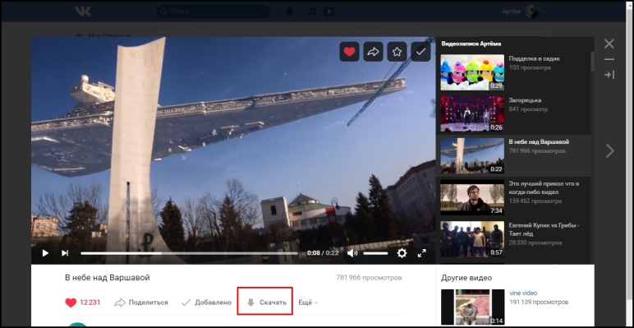Open video quality settings gear
634x328 pixels.
[402, 253]
